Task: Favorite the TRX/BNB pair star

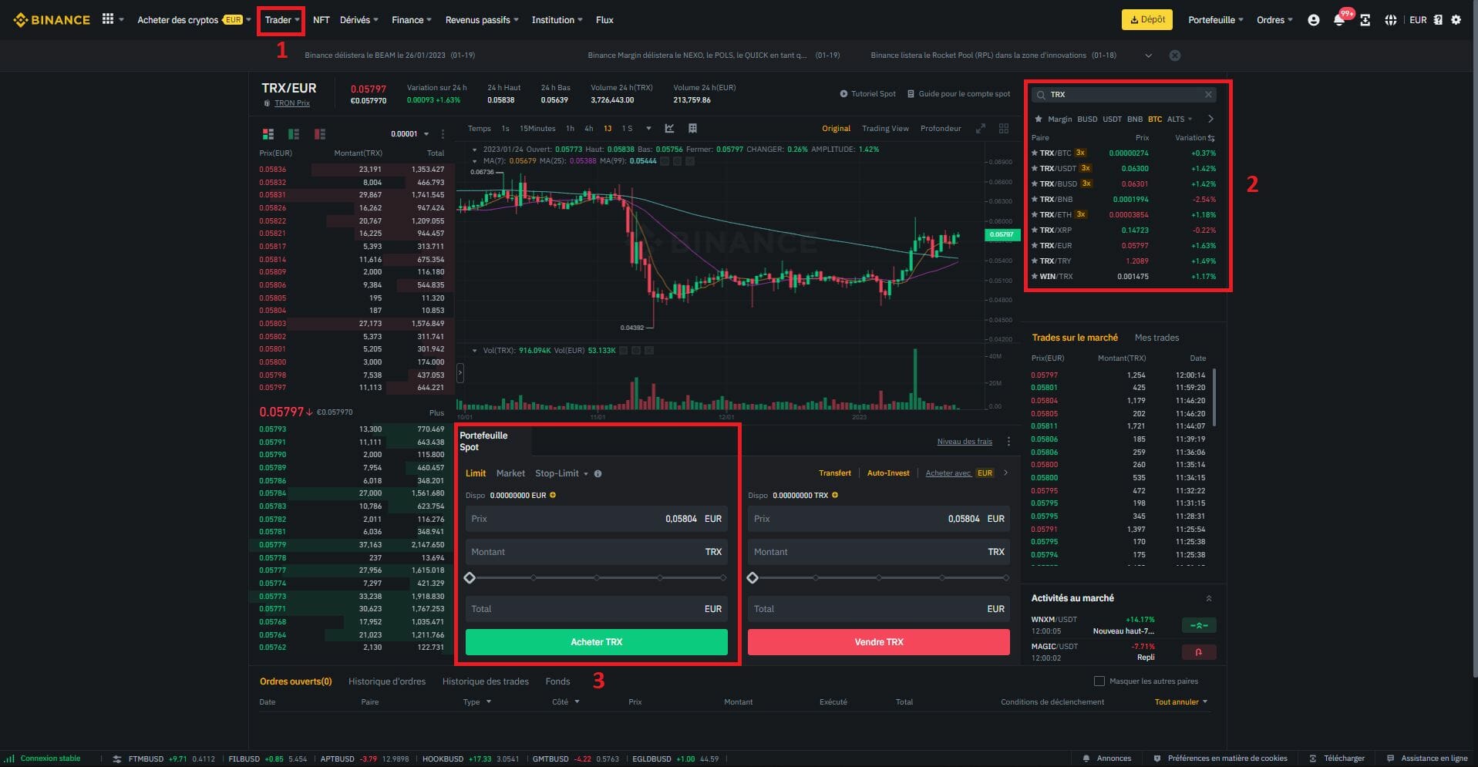Action: click(1035, 199)
